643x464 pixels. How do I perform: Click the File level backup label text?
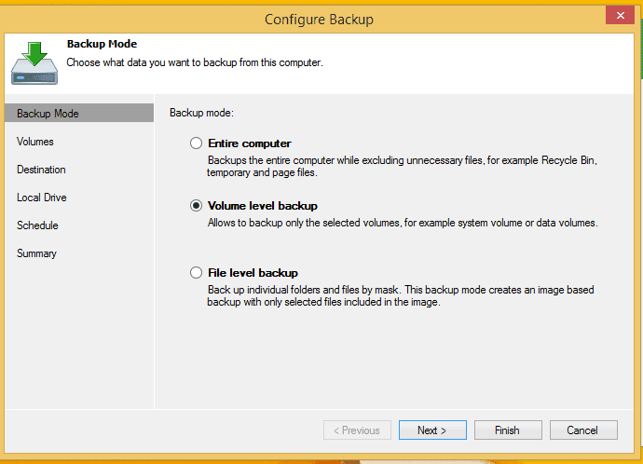pyautogui.click(x=253, y=273)
